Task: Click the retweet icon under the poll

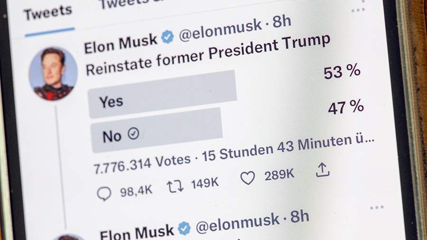Action: point(175,186)
